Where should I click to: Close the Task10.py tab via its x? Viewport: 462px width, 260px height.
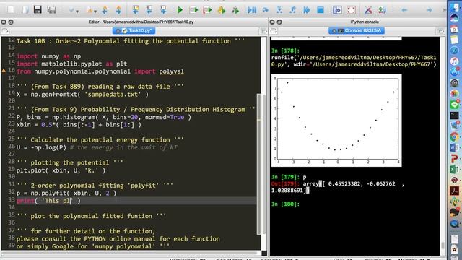118,30
